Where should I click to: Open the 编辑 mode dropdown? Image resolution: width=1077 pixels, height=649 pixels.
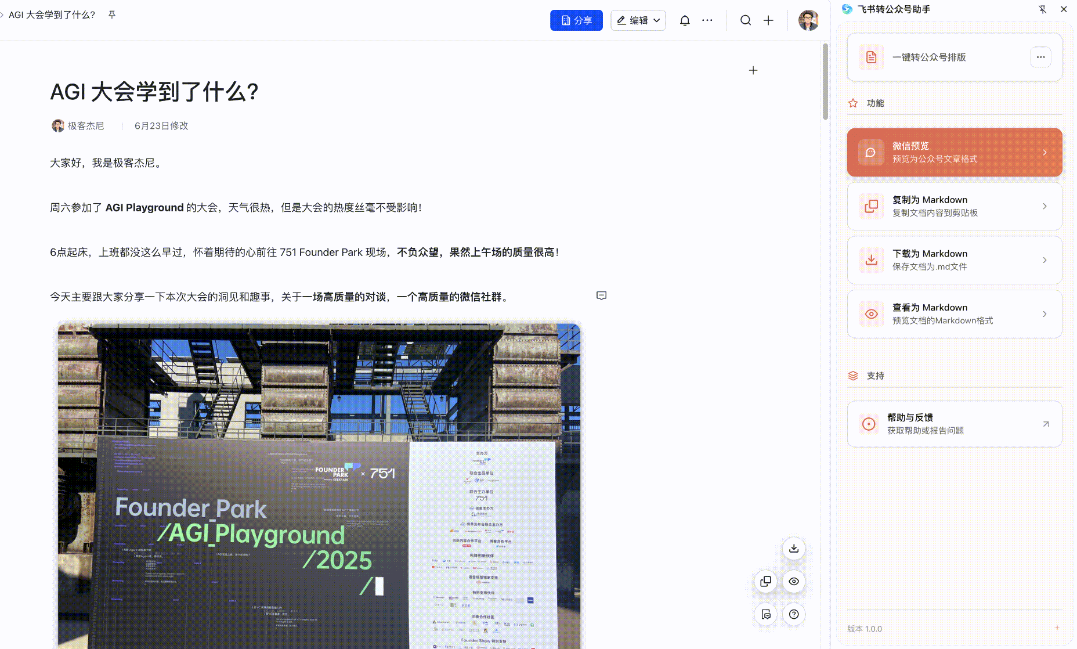click(x=638, y=20)
